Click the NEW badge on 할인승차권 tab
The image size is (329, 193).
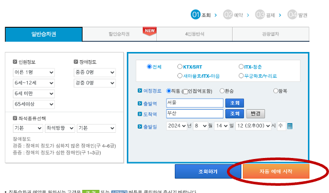point(150,31)
